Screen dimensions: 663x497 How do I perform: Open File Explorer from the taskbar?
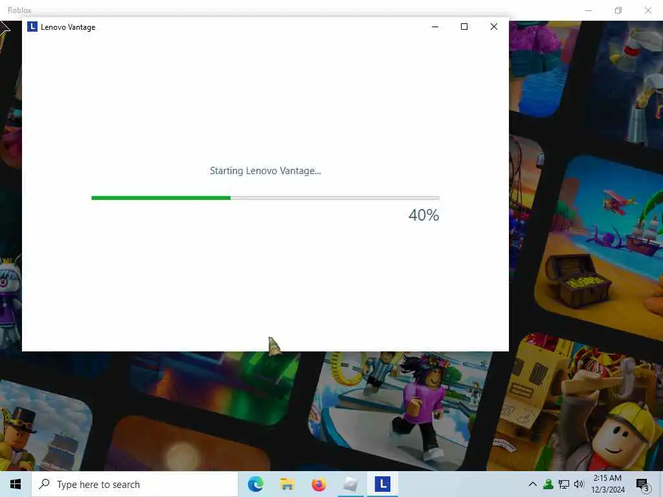(287, 484)
